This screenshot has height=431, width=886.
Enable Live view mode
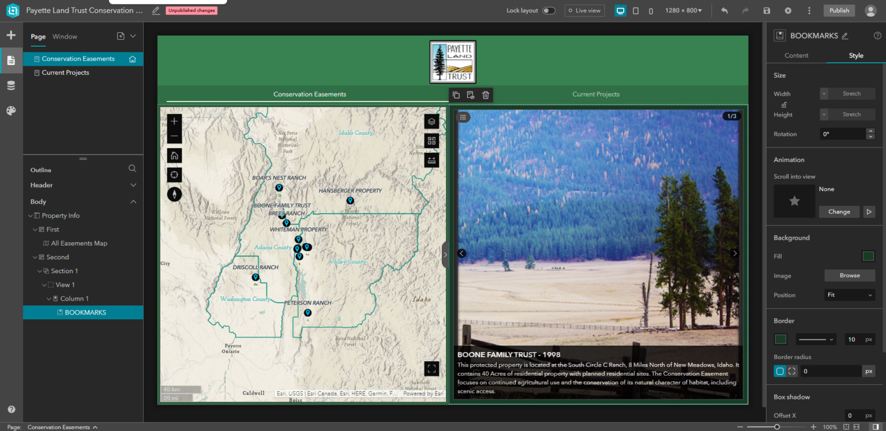pyautogui.click(x=584, y=10)
